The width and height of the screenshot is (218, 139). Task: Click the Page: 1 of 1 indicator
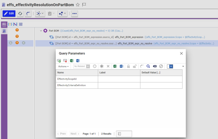89,134
